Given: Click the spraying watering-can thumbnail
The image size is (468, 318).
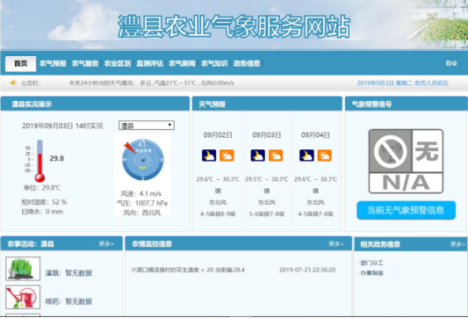Looking at the screenshot, I should point(23,297).
